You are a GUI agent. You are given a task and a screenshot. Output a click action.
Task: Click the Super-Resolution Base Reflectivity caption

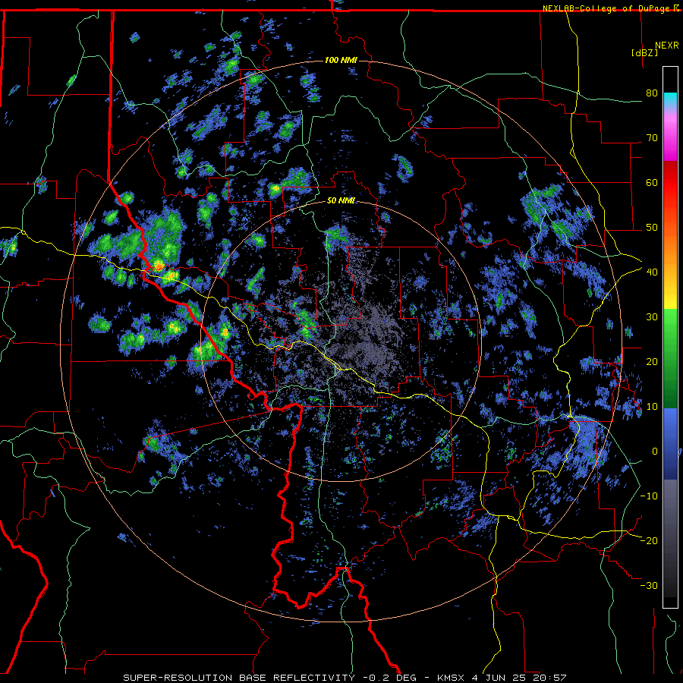click(239, 678)
